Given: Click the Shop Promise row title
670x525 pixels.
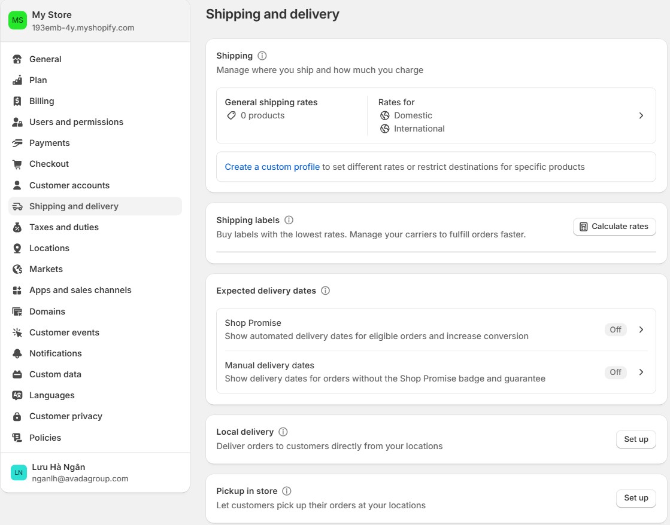Looking at the screenshot, I should click(253, 323).
